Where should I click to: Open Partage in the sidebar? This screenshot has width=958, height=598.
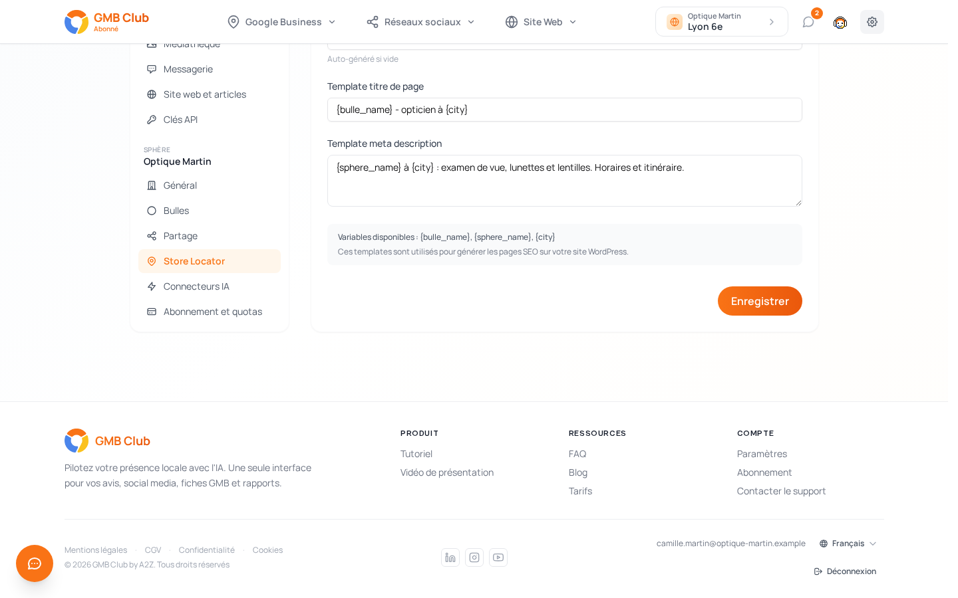[210, 236]
